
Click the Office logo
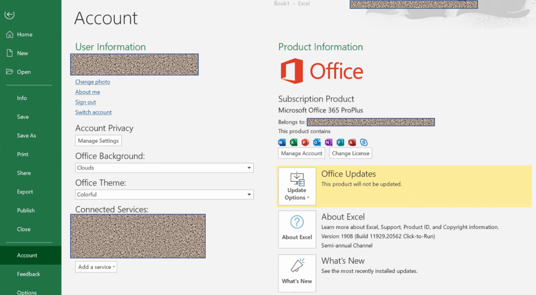click(322, 71)
